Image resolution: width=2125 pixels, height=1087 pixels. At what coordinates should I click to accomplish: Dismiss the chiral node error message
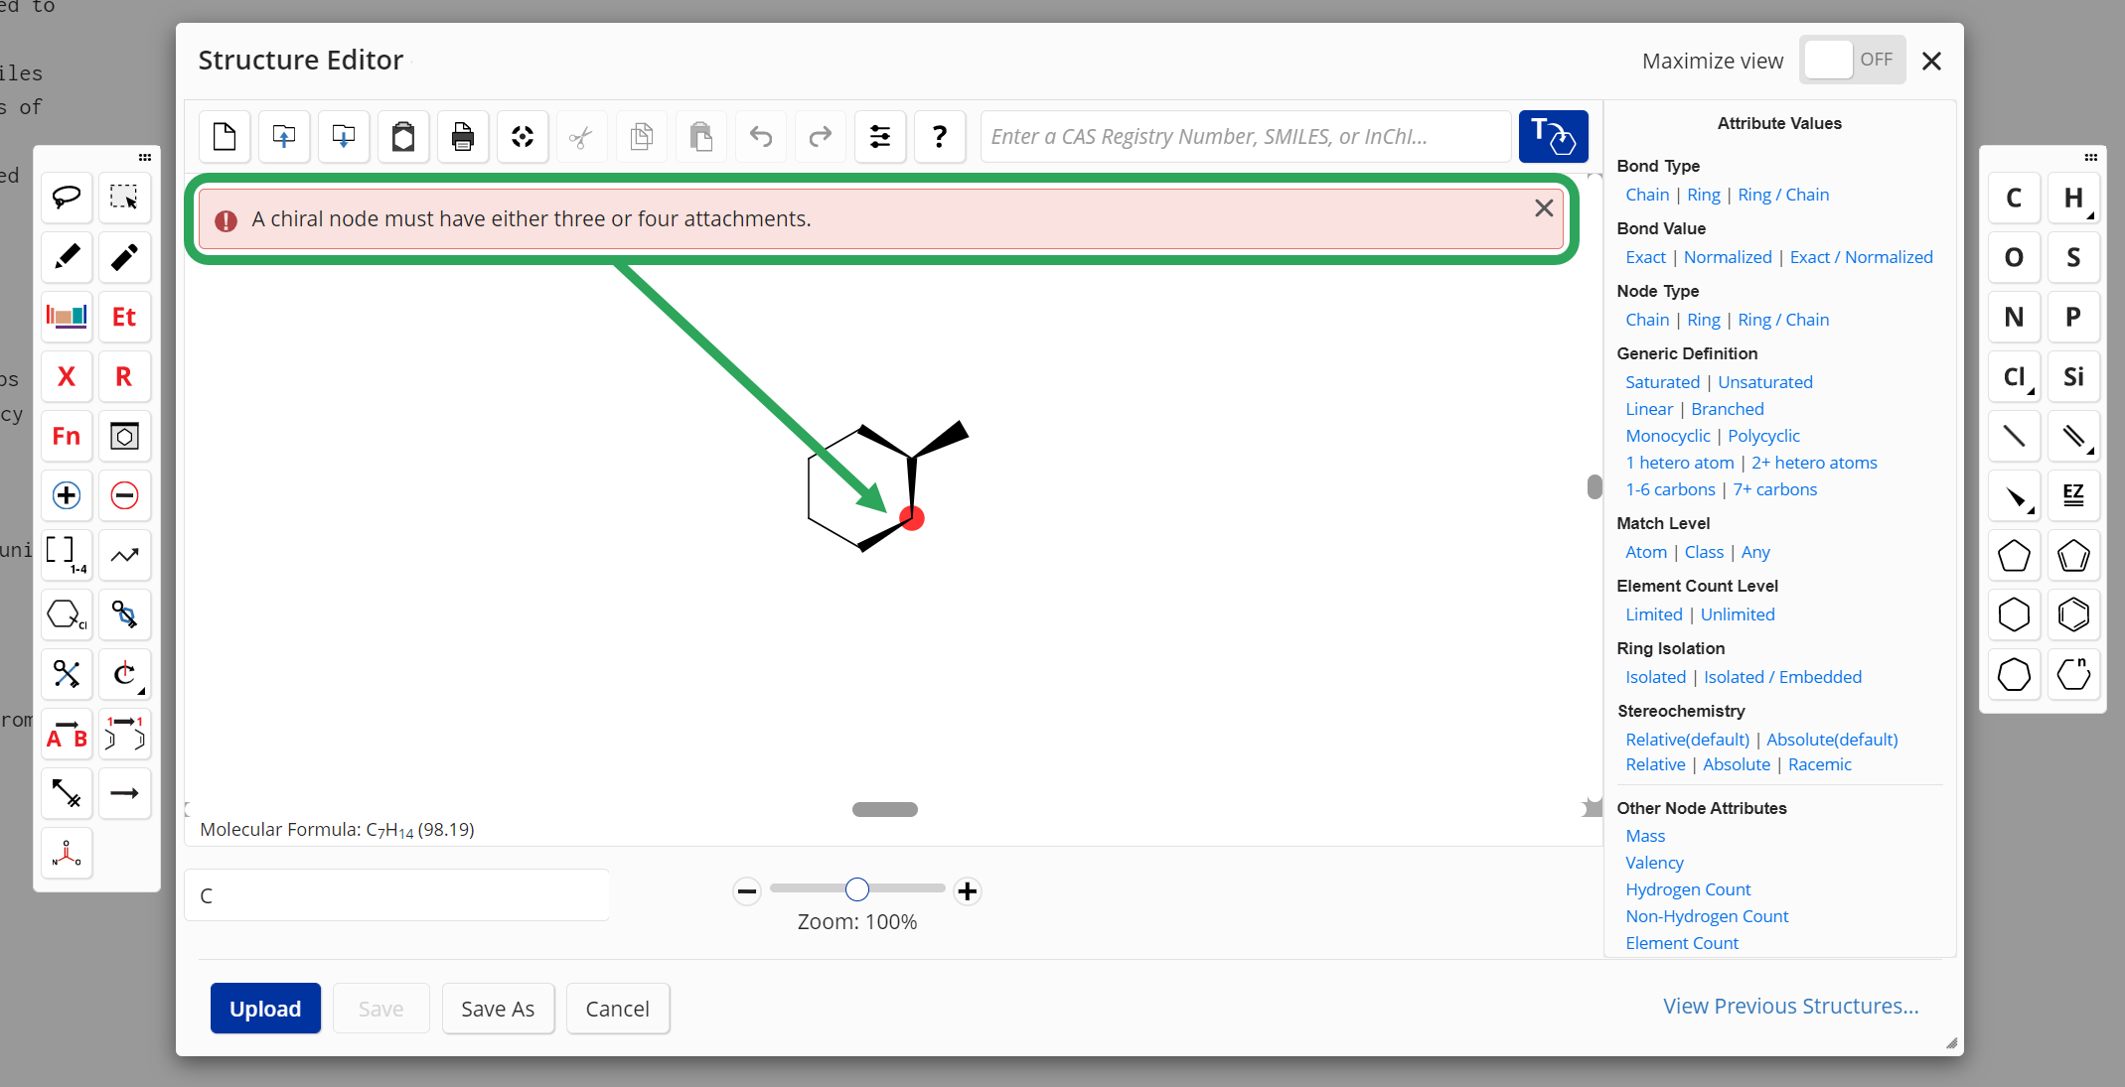tap(1544, 207)
